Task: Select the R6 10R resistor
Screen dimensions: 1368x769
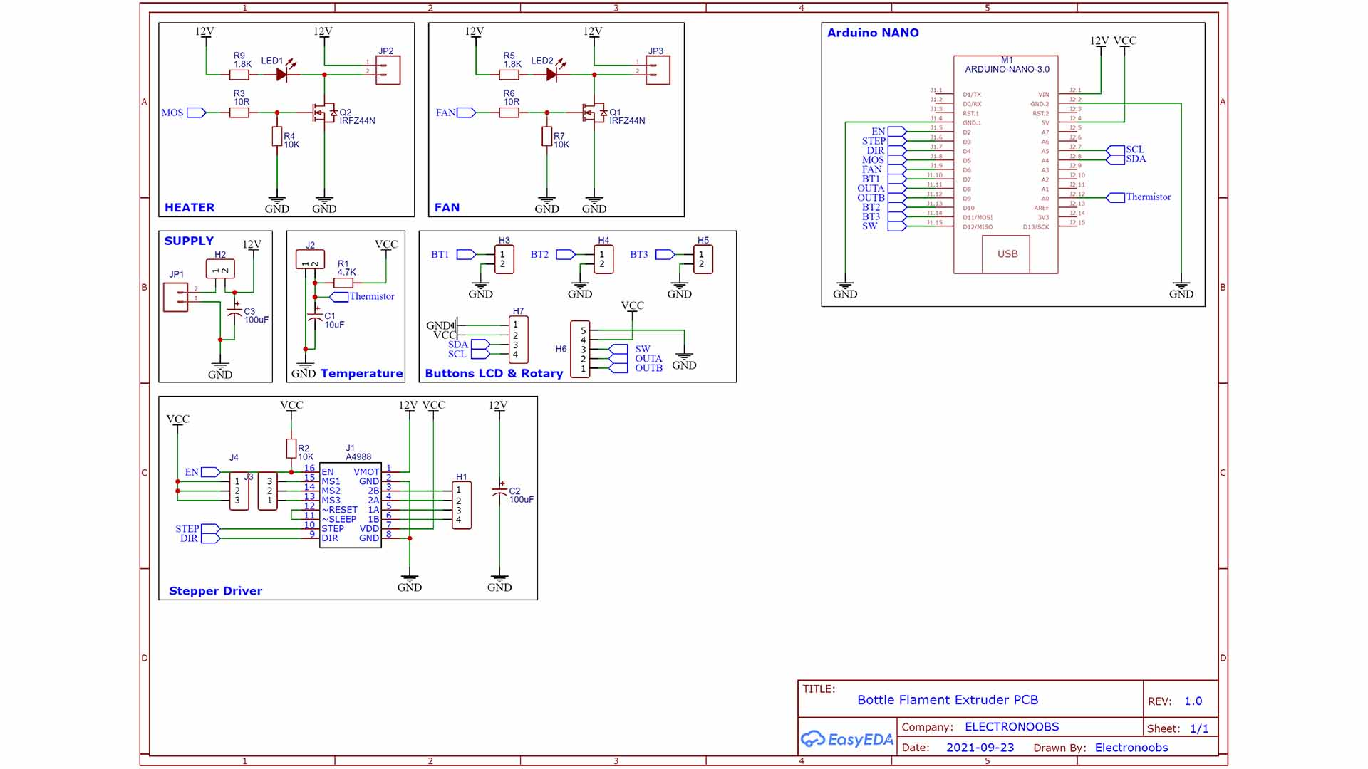Action: tap(509, 113)
